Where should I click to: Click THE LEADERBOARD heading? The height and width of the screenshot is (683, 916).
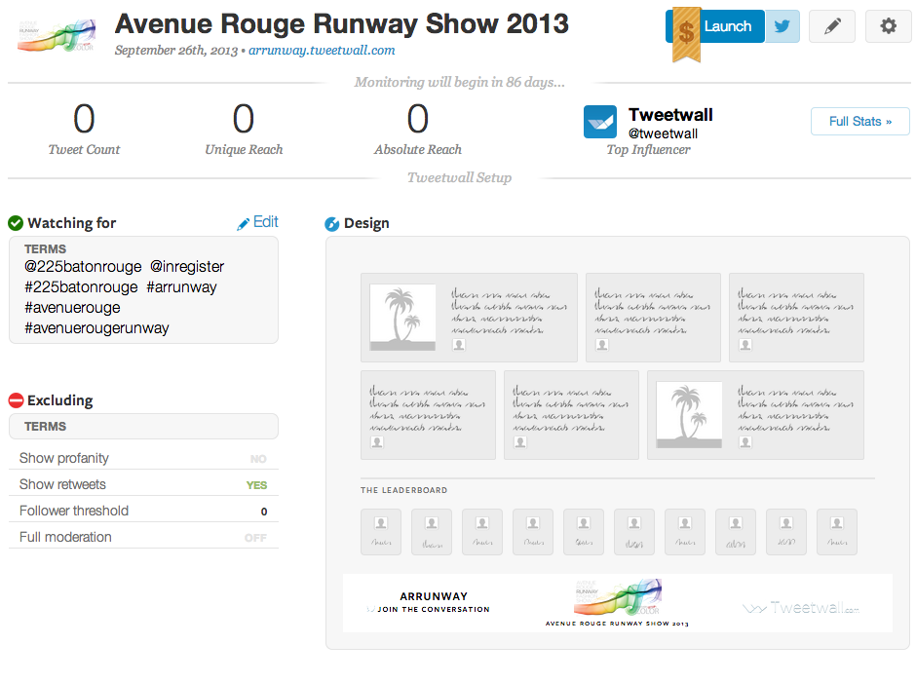(403, 490)
